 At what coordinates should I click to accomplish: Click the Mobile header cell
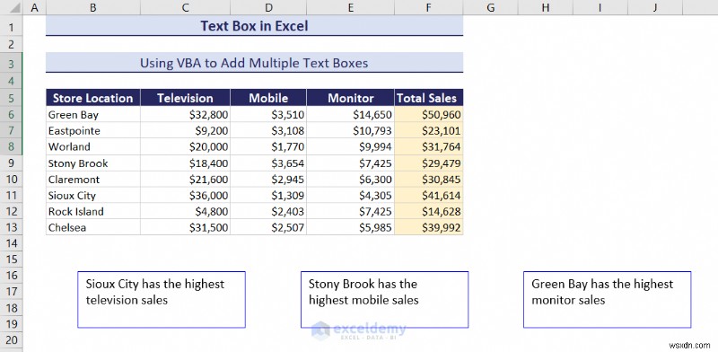tap(268, 98)
